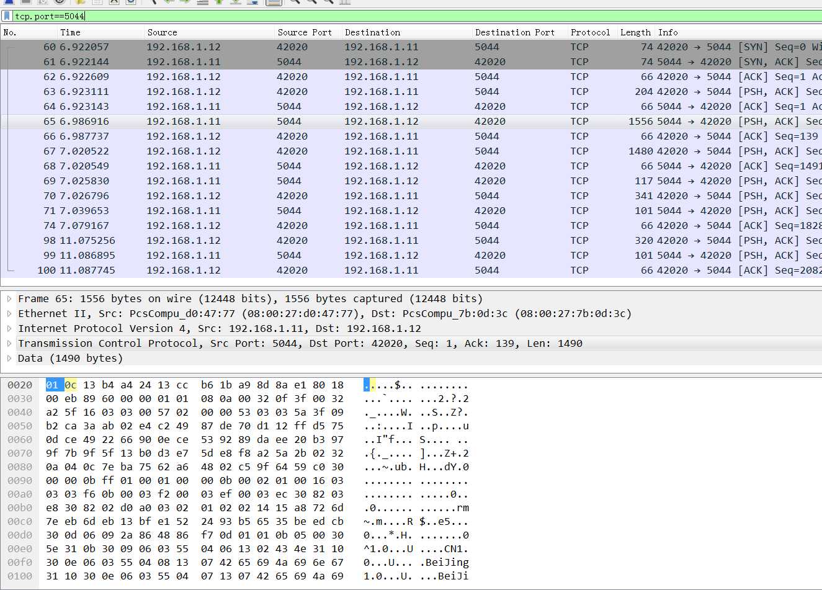Image resolution: width=822 pixels, height=590 pixels.
Task: Sort by the Destination column header
Action: click(406, 32)
